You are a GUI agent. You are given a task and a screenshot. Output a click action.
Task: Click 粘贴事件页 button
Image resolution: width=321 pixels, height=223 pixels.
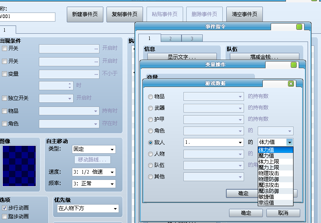click(x=165, y=14)
